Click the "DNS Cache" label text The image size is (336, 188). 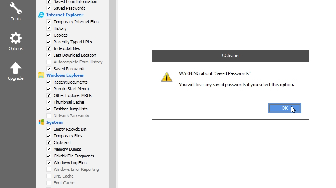coord(64,176)
